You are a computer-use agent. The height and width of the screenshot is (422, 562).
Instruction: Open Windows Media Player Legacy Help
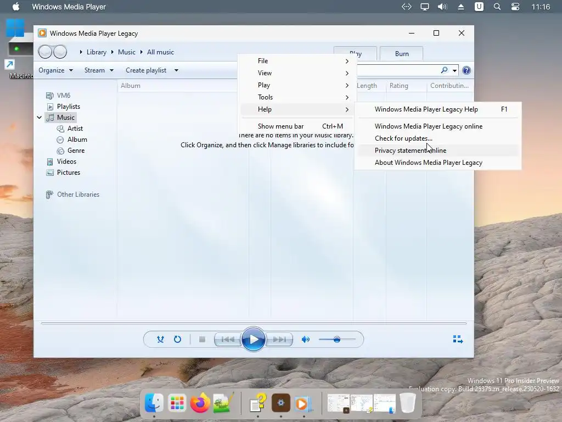[437, 109]
